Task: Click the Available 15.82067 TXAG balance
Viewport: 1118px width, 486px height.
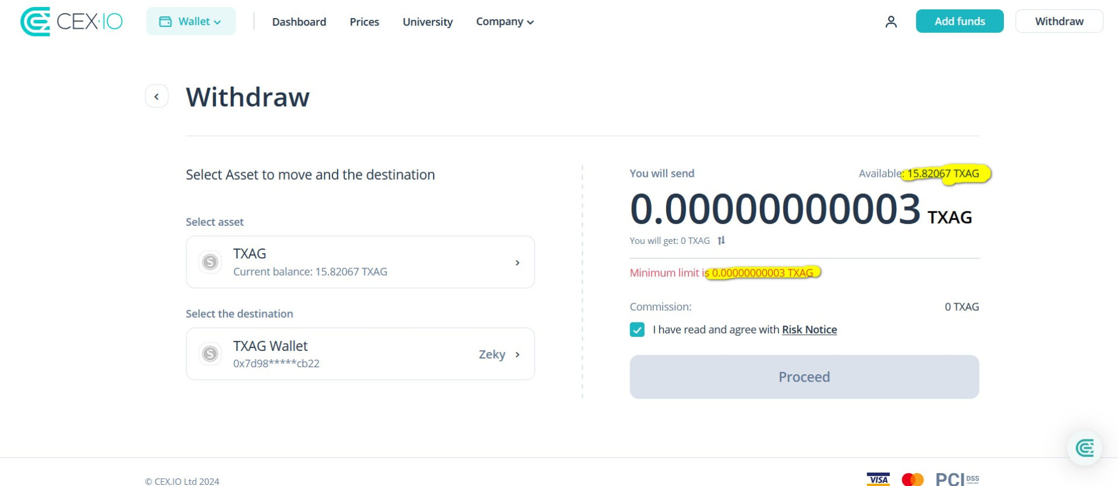Action: [x=919, y=173]
